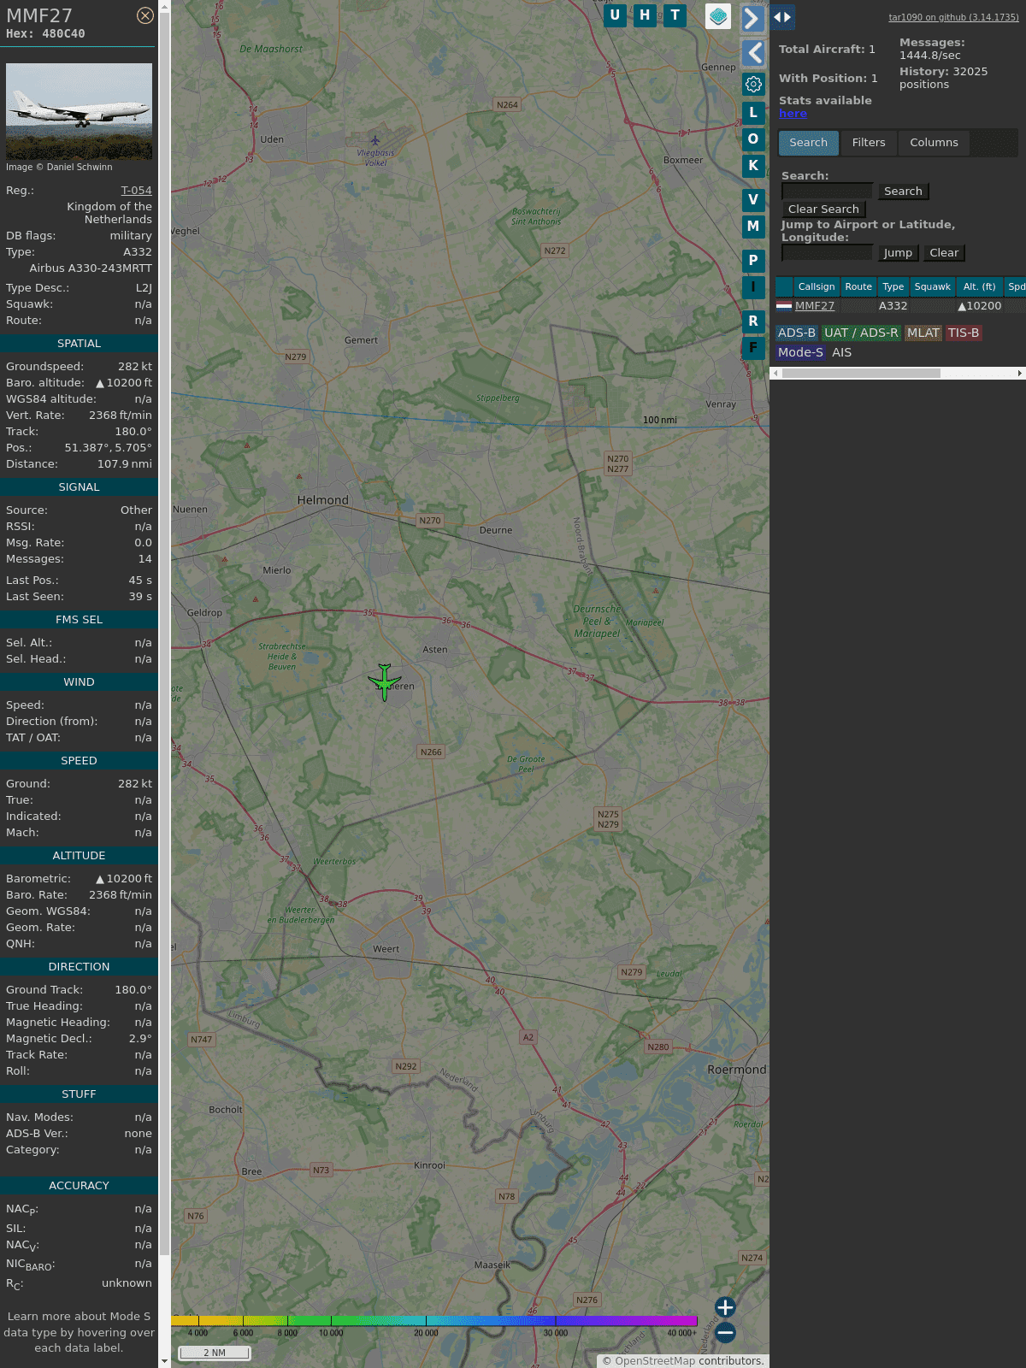The height and width of the screenshot is (1368, 1026).
Task: Focus the Search text field
Action: 827,192
